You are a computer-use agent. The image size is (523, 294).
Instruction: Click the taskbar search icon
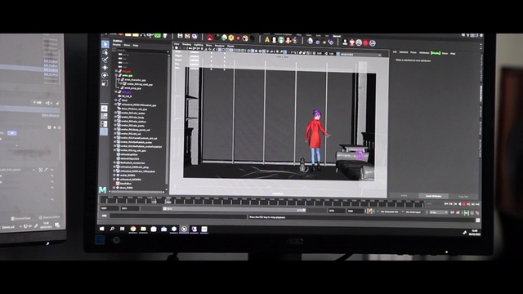(112, 229)
